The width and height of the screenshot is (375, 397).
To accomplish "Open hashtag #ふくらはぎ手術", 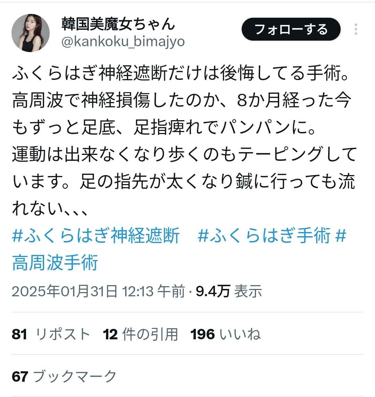I will click(x=264, y=235).
